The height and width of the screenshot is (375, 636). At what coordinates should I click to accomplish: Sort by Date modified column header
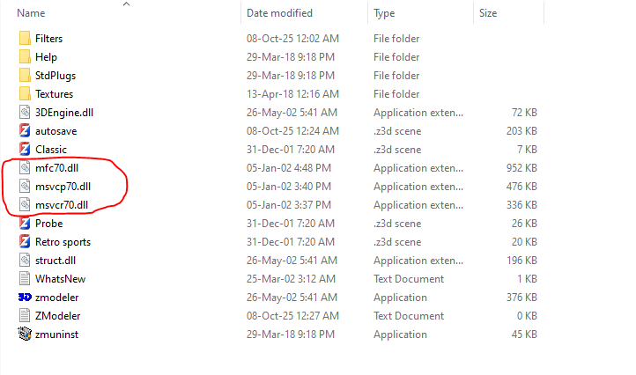pyautogui.click(x=280, y=13)
